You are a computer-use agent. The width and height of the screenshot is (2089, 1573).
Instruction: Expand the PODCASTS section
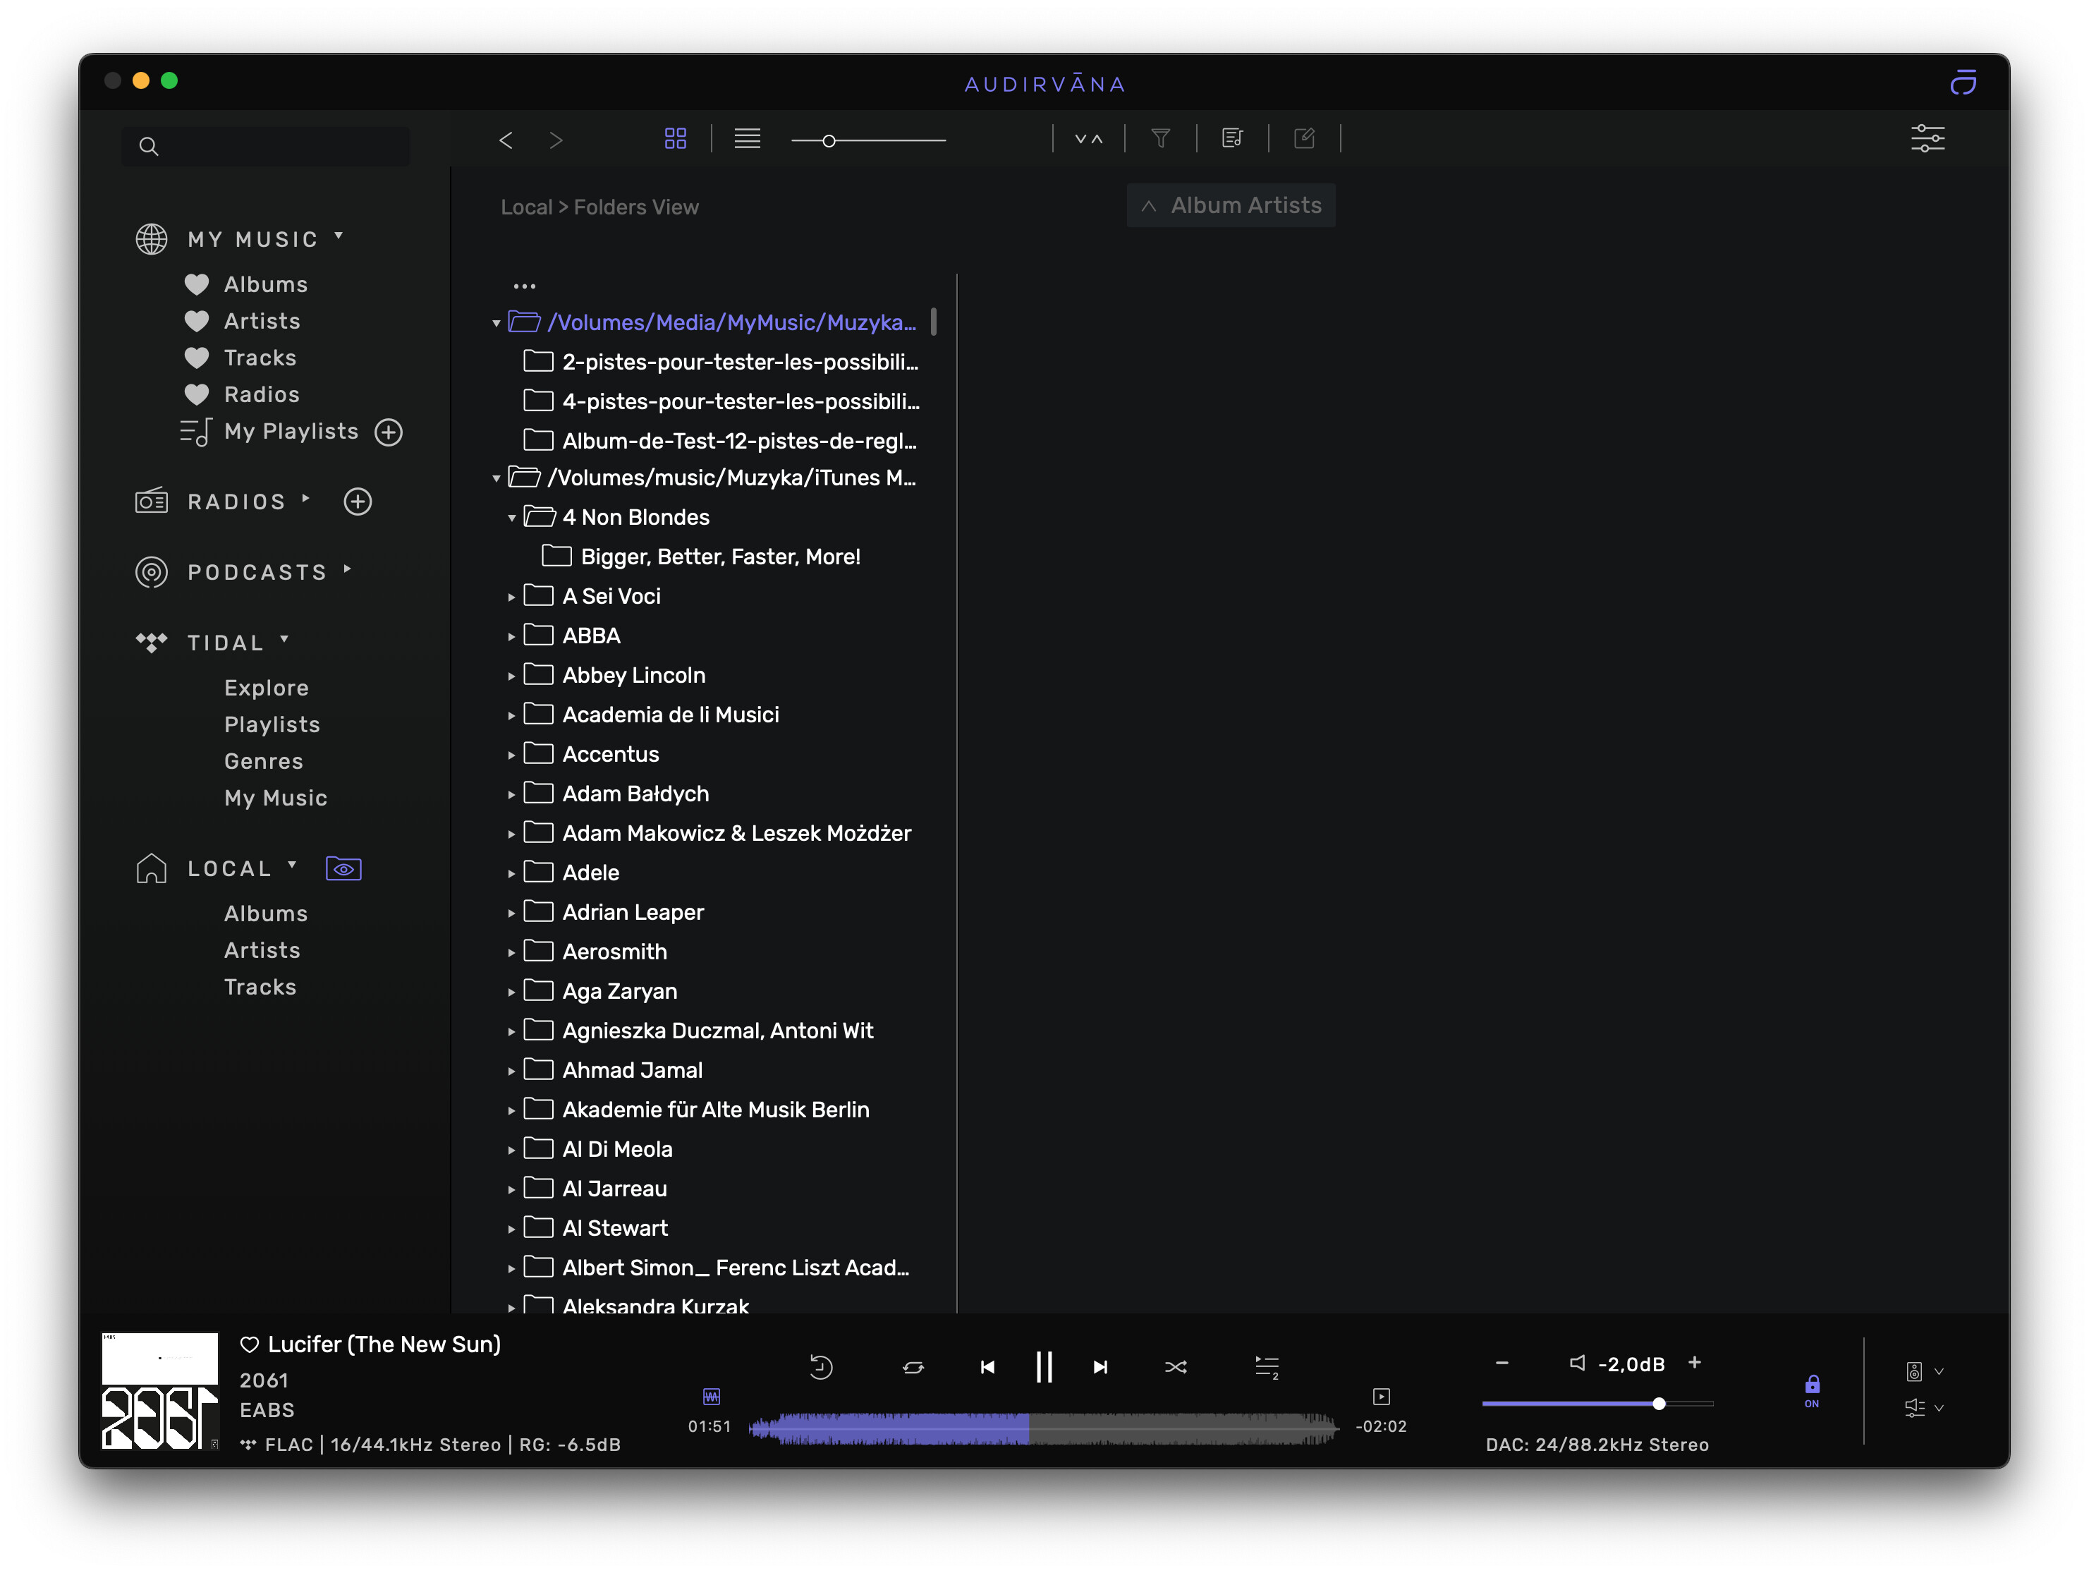pos(348,570)
